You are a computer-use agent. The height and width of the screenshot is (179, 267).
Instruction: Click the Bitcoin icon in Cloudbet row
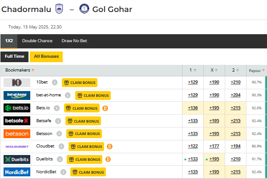point(109,147)
